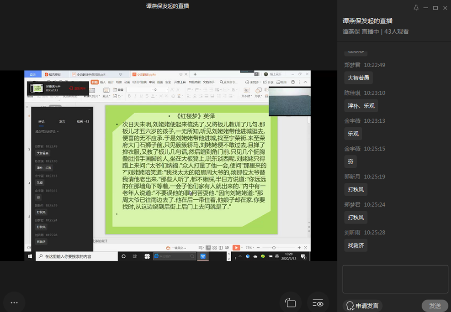Open the three-dot more options button

[14, 302]
